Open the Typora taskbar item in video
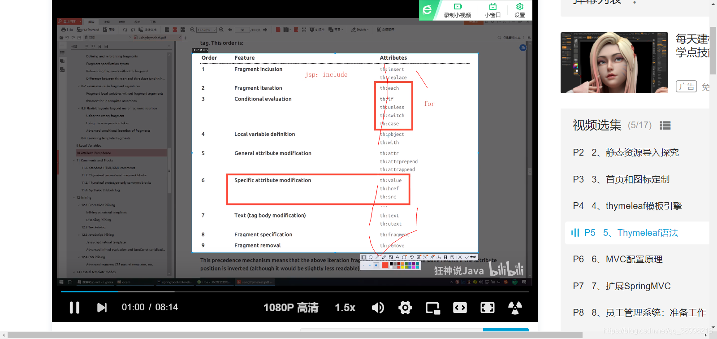Image resolution: width=717 pixels, height=339 pixels. tap(95, 282)
